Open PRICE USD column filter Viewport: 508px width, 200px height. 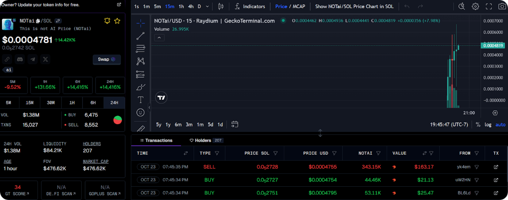(x=334, y=154)
